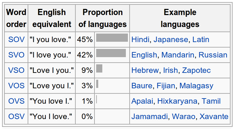Screen dimensions: 235x129
Task: Open the Zapotec link
Action: point(196,70)
